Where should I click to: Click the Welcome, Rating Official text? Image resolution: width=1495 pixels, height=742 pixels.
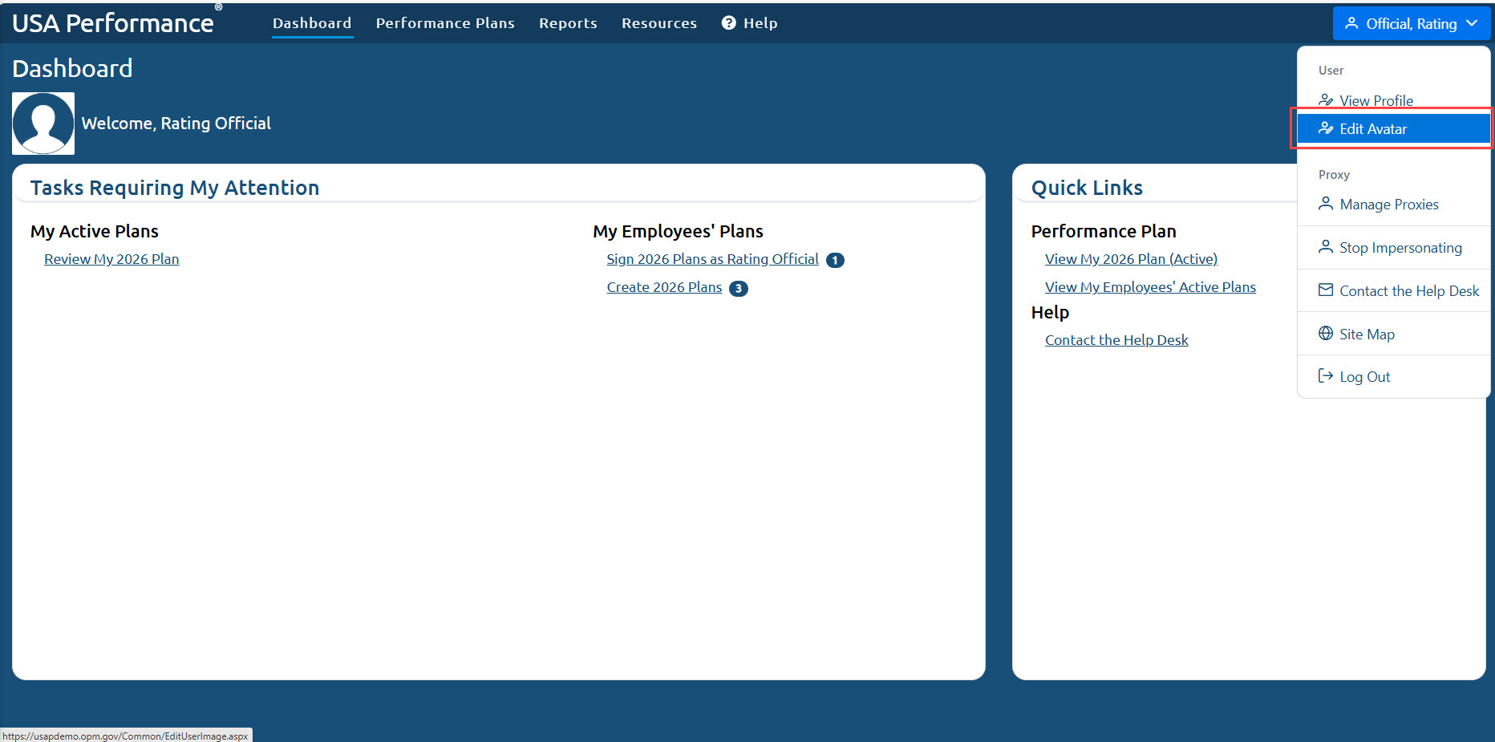pos(176,124)
